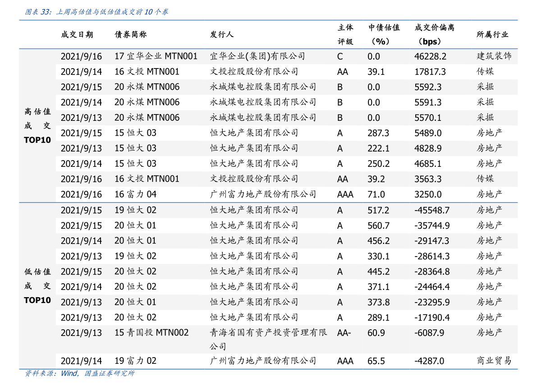Image resolution: width=537 pixels, height=386 pixels.
Task: Click valuation '445.2' for 20恒大02
Action: (x=378, y=271)
